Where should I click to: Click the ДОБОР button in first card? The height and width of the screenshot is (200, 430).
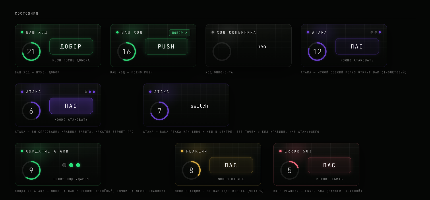(x=71, y=46)
